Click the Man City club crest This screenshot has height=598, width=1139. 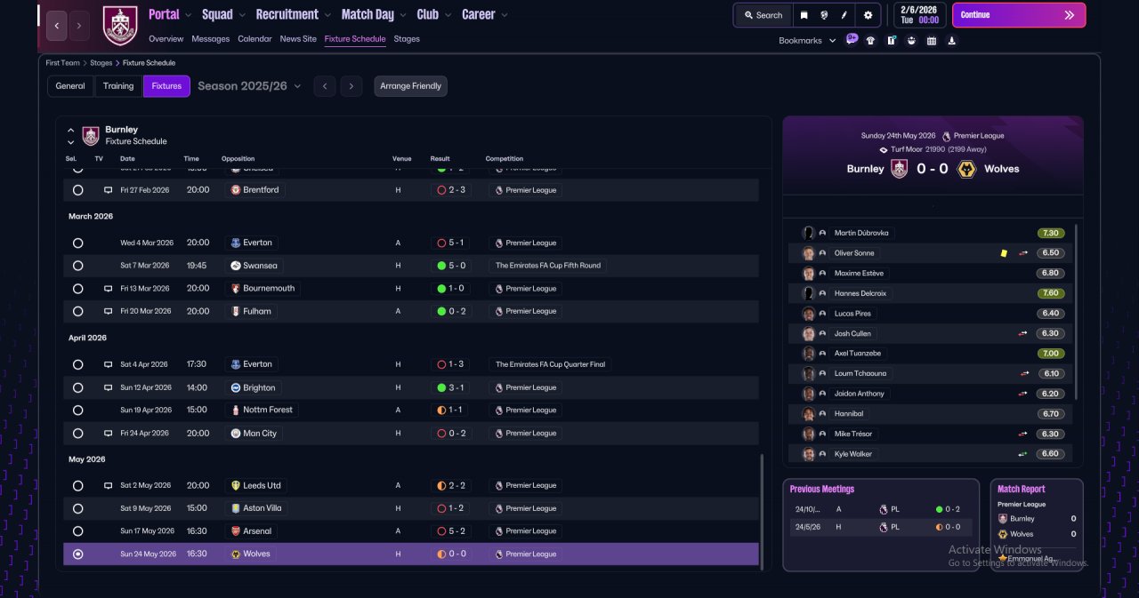[236, 434]
